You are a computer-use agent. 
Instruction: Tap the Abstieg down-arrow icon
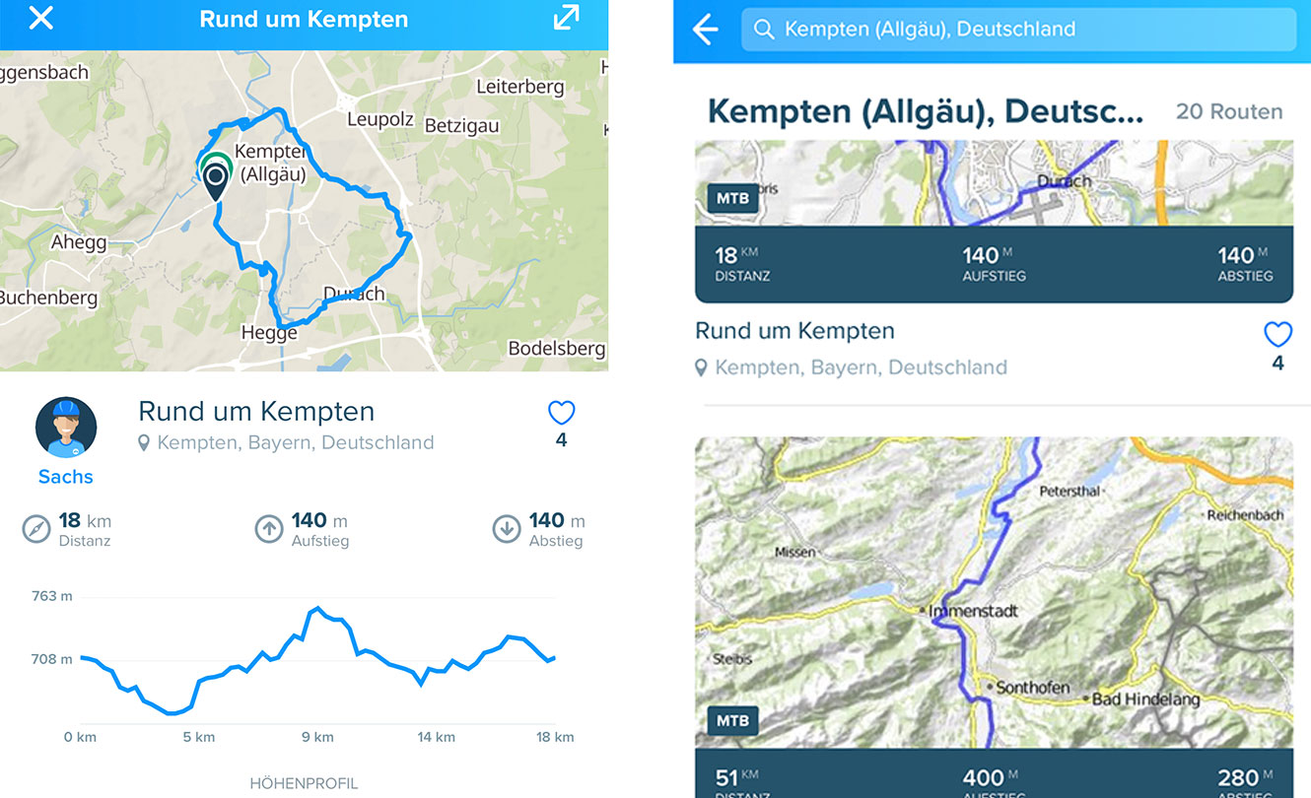tap(507, 529)
